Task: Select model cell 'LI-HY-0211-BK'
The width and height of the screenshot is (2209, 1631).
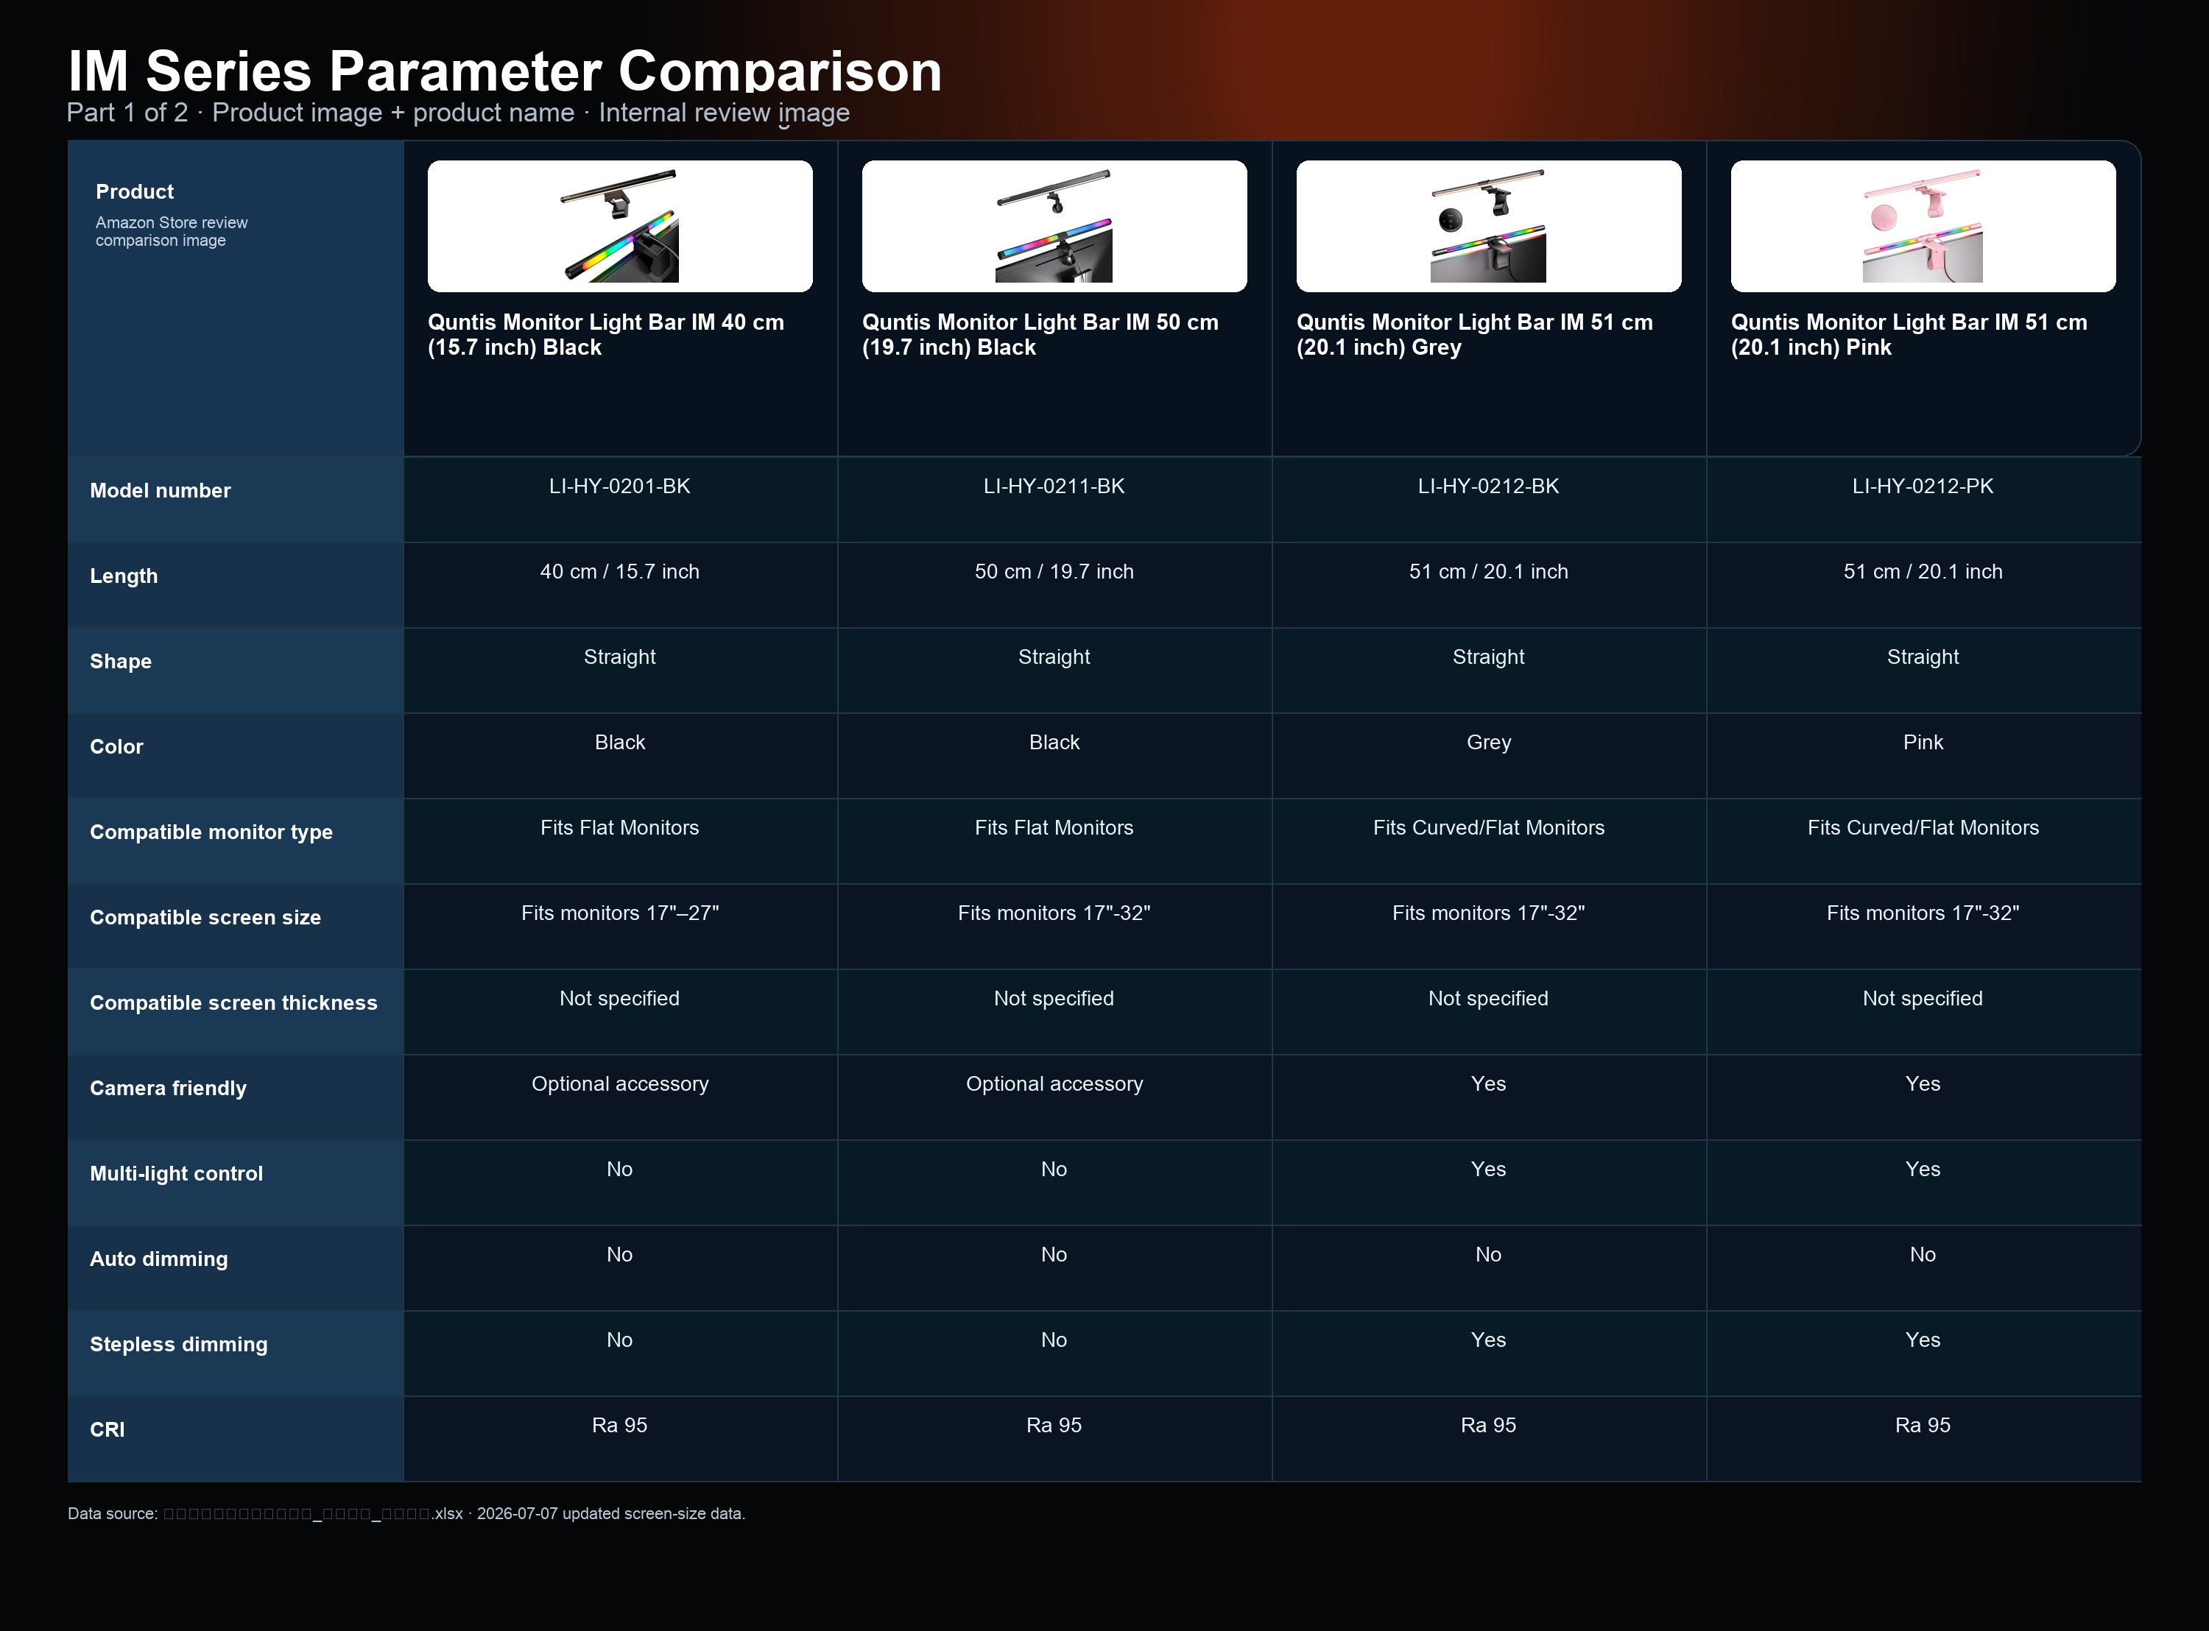Action: coord(1054,486)
